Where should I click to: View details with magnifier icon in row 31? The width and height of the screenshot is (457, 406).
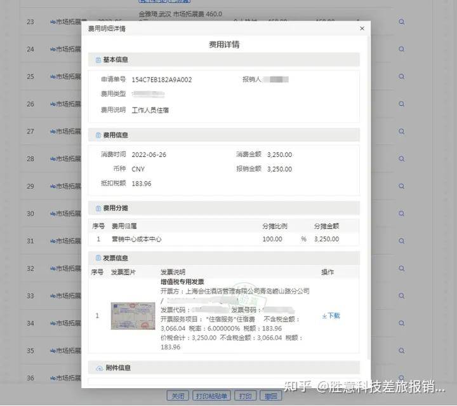pos(401,241)
